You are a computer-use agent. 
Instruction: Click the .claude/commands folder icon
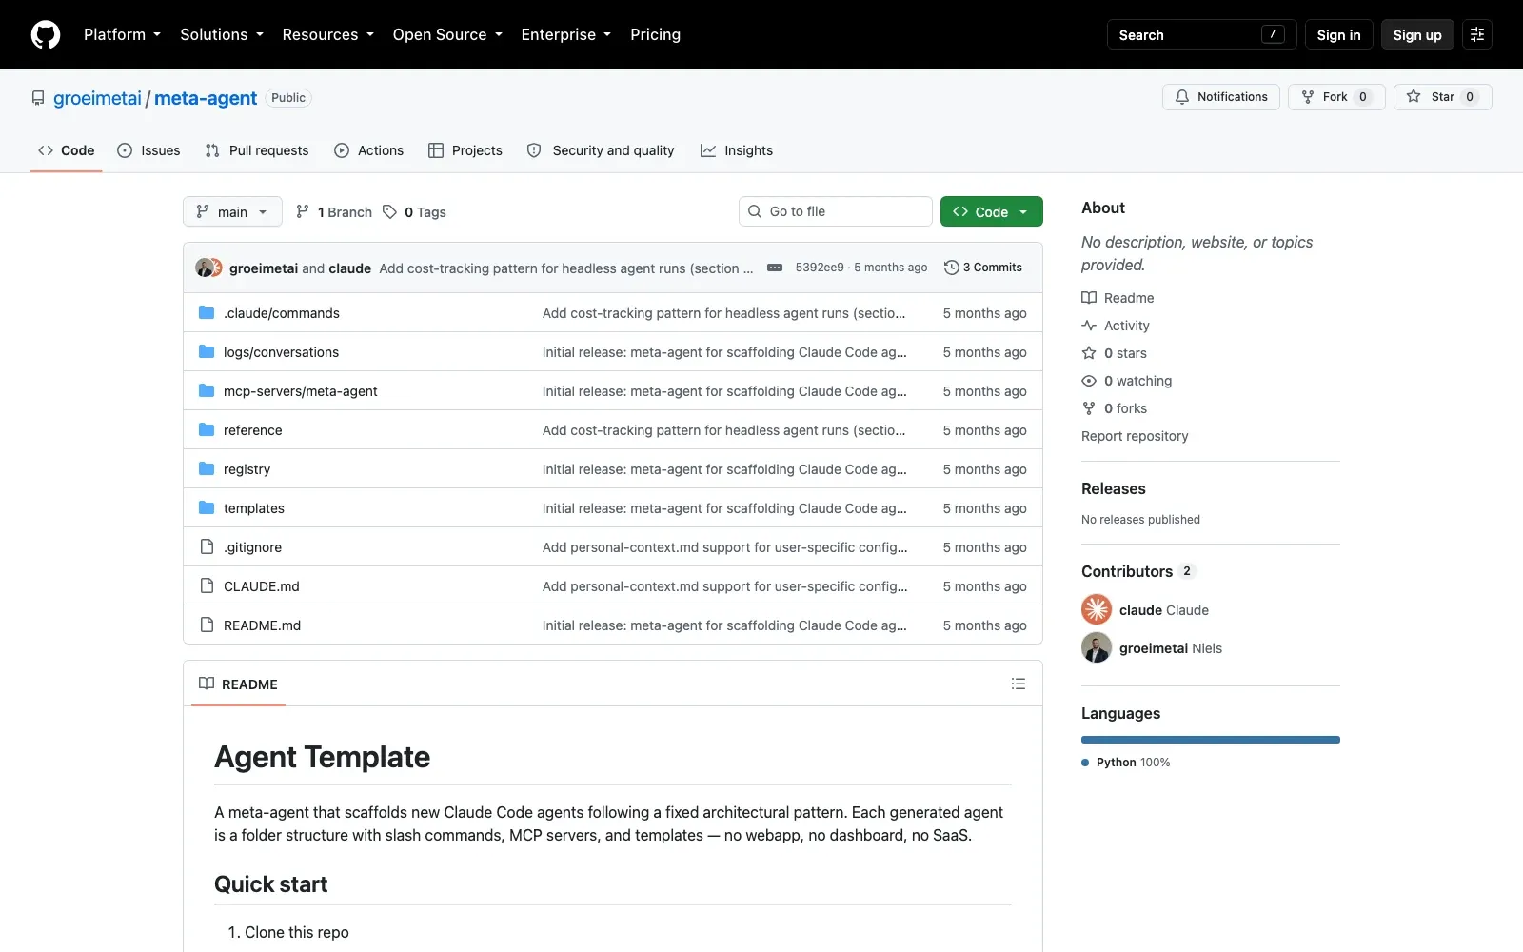click(207, 312)
